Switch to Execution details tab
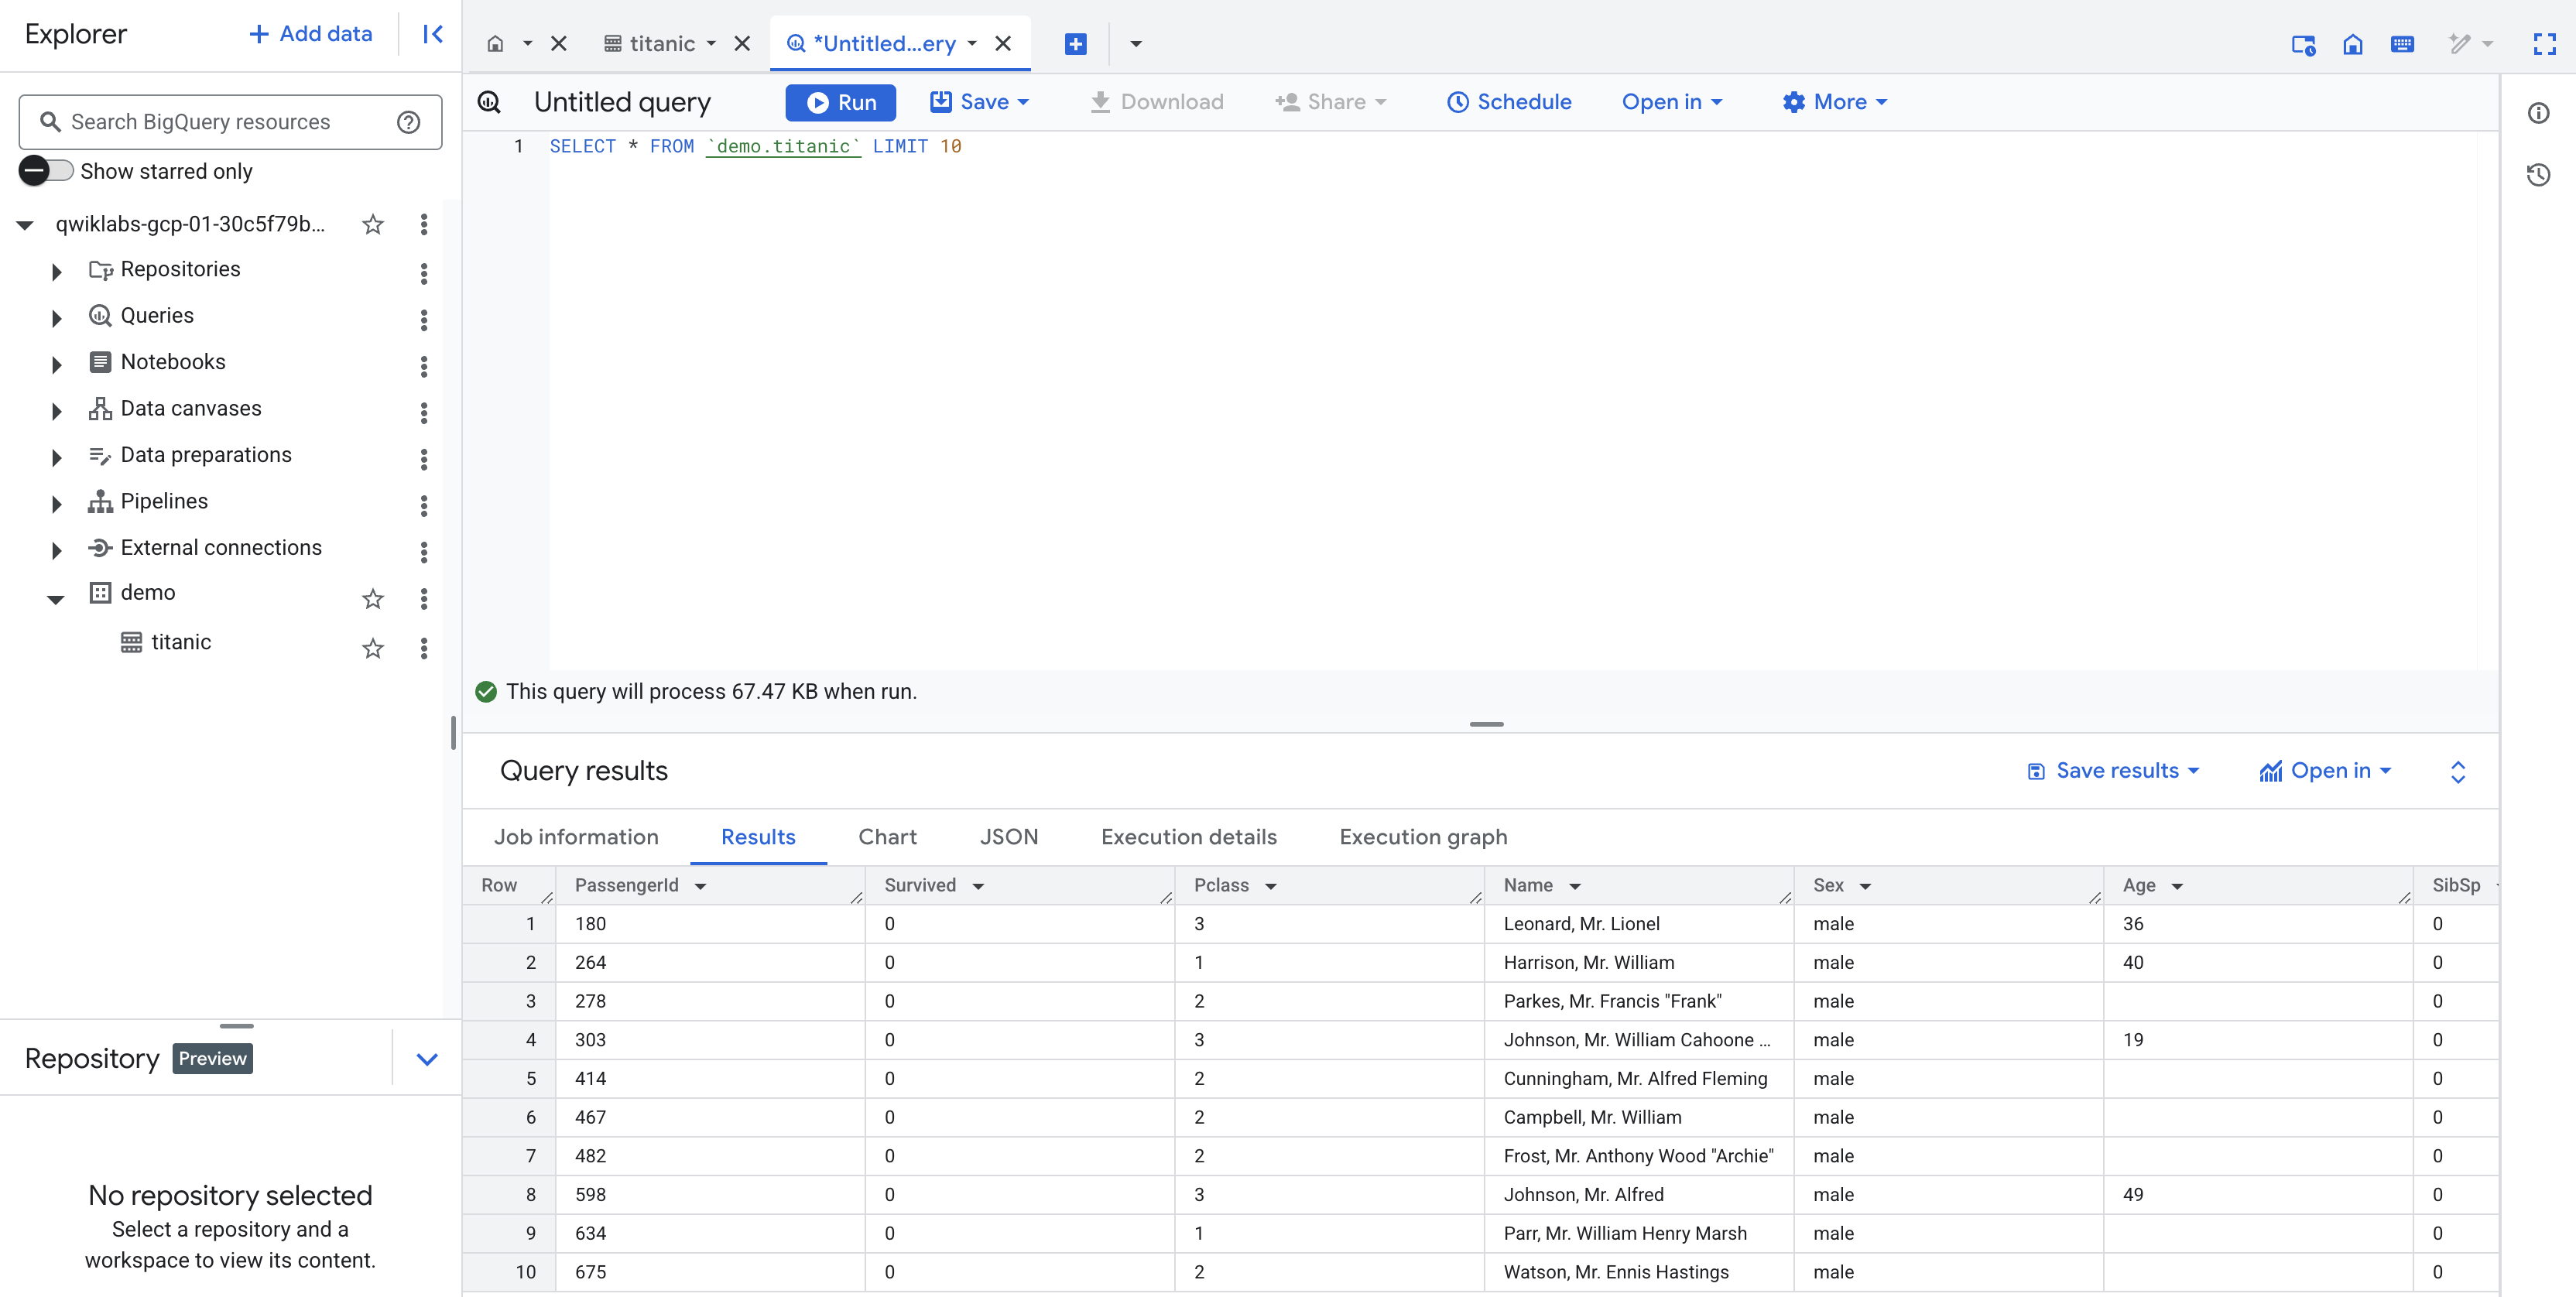 coord(1189,837)
